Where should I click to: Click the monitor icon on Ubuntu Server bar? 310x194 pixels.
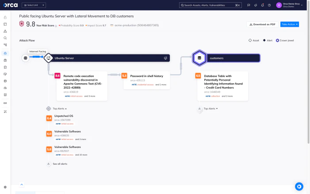(165, 58)
